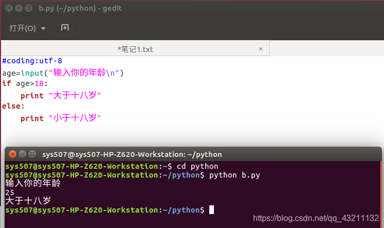Click the 'cd python' command in terminal

pos(197,166)
